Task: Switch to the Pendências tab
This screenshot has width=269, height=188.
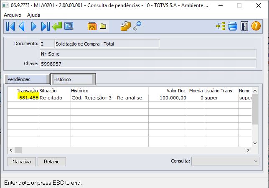Action: point(27,79)
